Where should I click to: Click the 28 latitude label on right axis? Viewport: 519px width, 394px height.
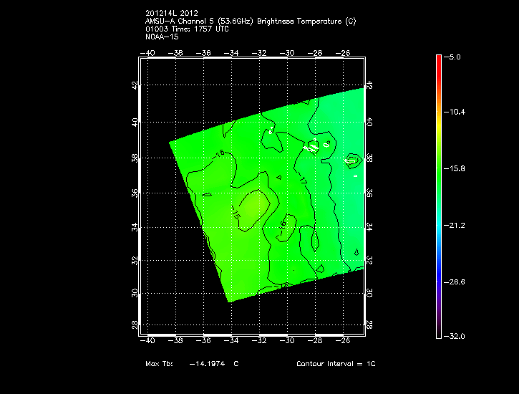click(x=369, y=325)
